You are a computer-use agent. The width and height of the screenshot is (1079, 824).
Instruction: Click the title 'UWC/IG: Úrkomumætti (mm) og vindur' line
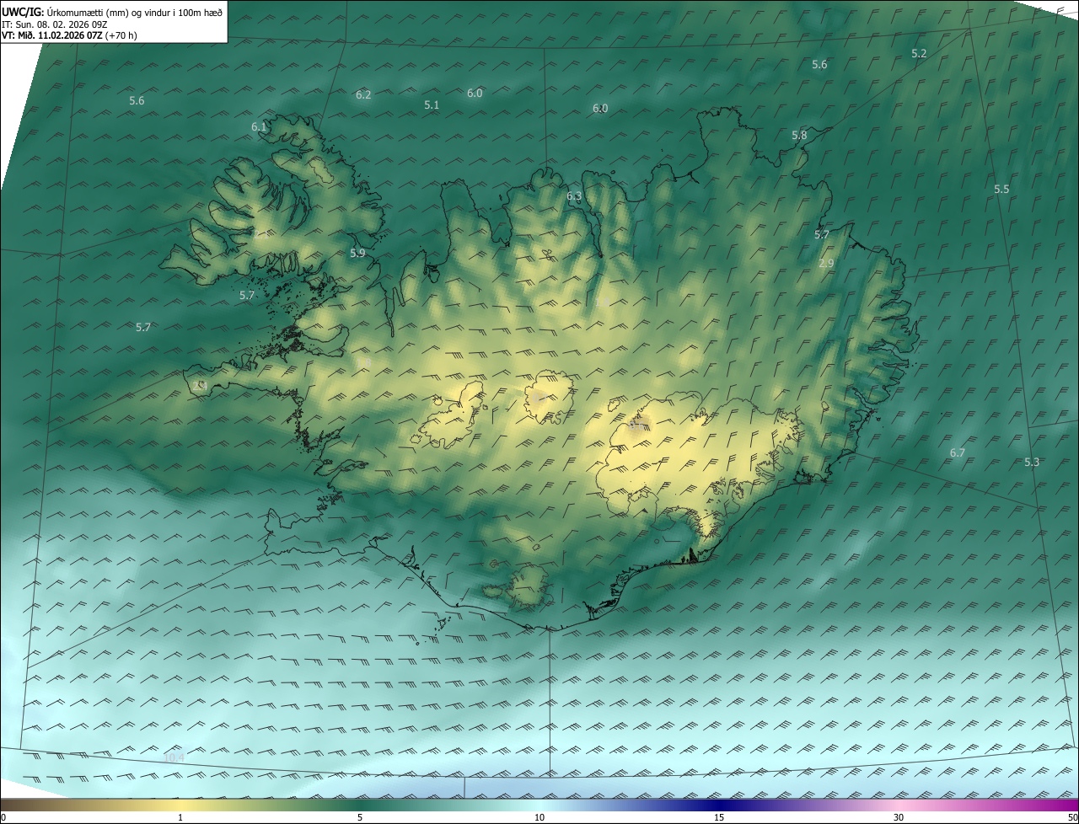click(113, 12)
